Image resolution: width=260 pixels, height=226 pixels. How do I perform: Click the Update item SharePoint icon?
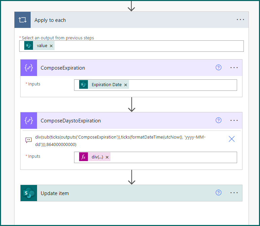tap(29, 193)
